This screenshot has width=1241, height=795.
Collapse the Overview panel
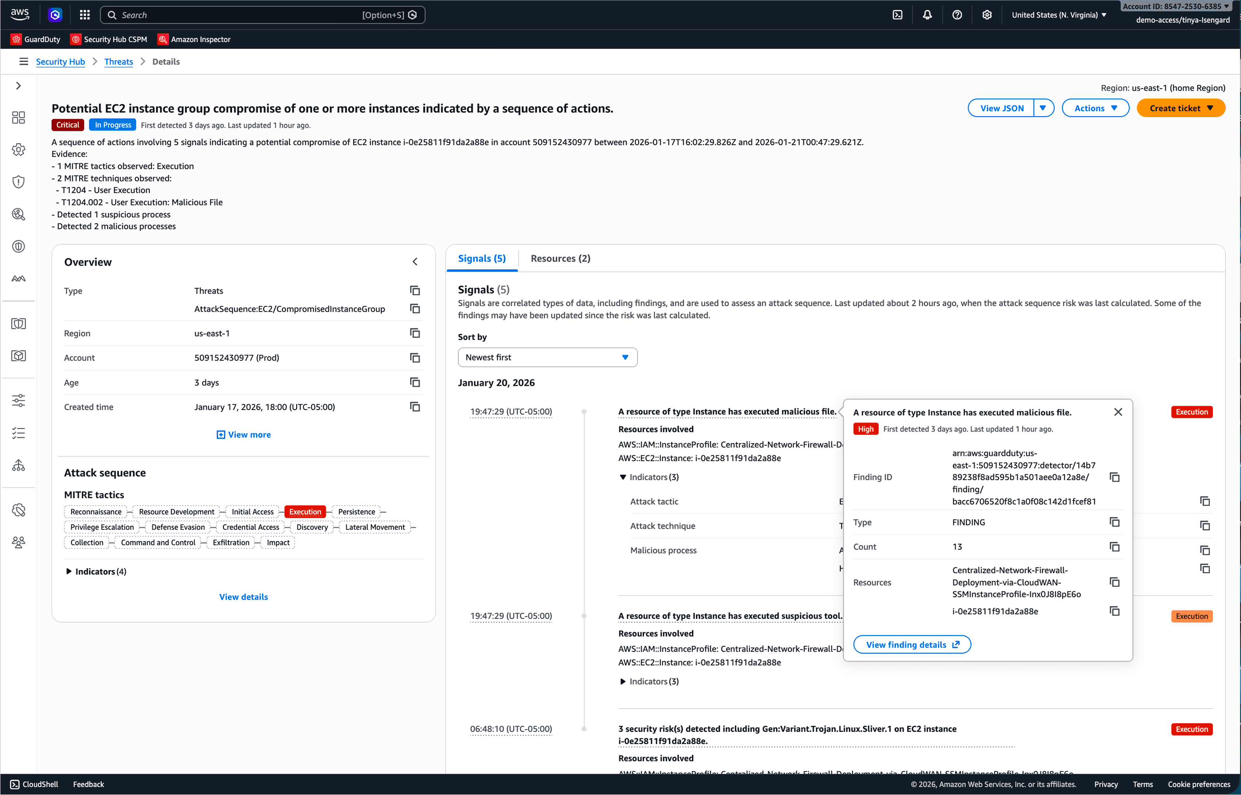point(415,262)
